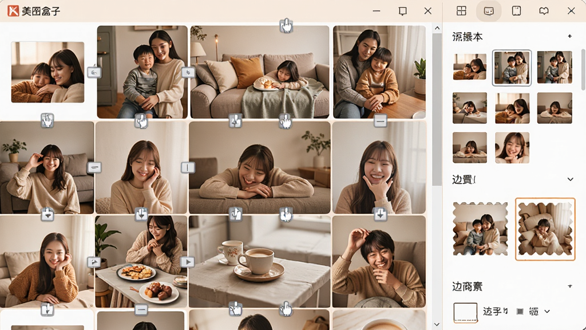The image size is (586, 330).
Task: Close the right side panel with X
Action: [x=571, y=11]
